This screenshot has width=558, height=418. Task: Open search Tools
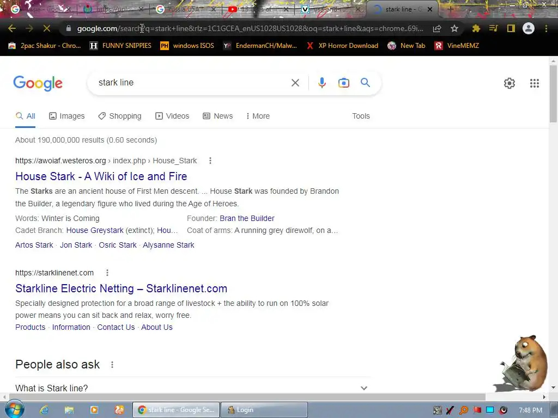(x=361, y=116)
